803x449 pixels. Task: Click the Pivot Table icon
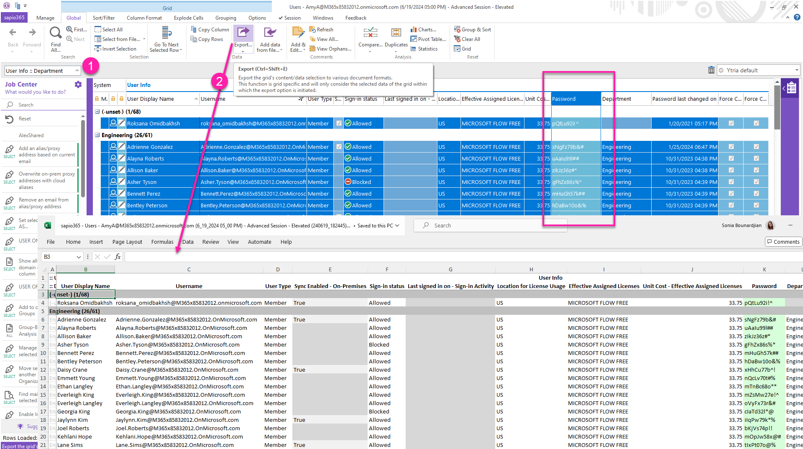(414, 39)
